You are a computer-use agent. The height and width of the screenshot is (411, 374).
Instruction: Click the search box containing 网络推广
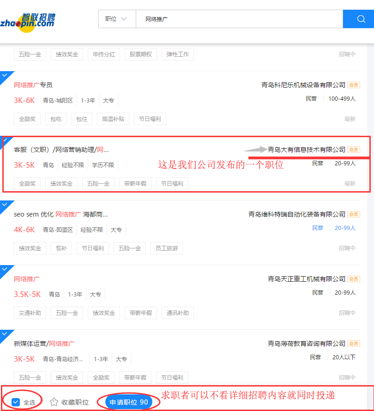239,19
